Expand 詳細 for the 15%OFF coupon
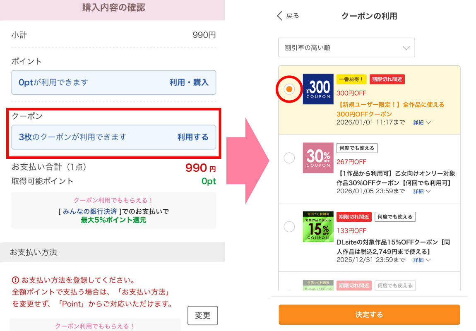This screenshot has height=331, width=476. click(422, 260)
